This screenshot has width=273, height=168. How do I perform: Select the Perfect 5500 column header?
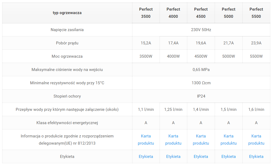[256, 13]
